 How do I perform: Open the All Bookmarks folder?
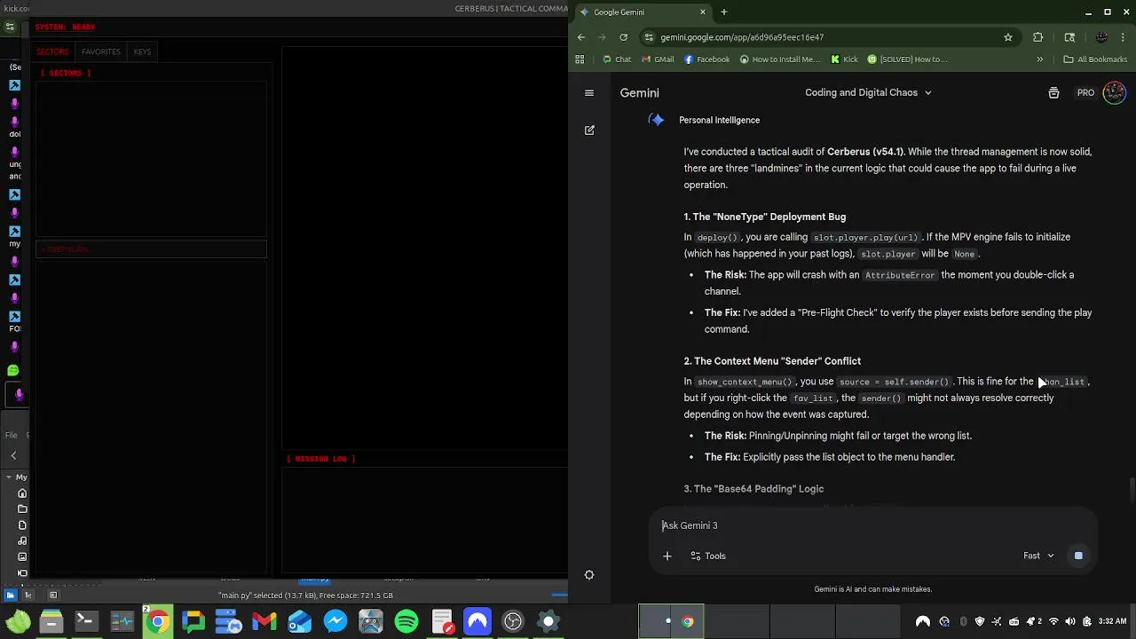point(1095,59)
